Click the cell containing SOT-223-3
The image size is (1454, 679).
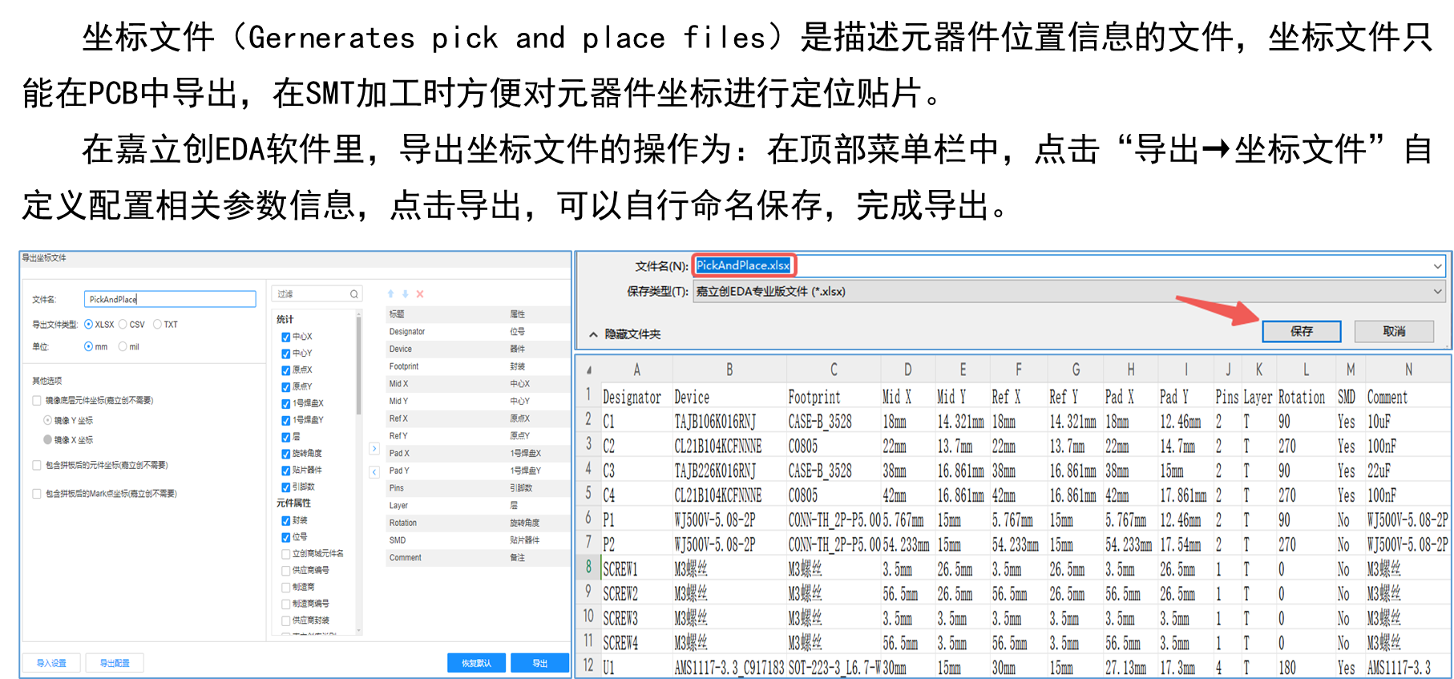(834, 668)
